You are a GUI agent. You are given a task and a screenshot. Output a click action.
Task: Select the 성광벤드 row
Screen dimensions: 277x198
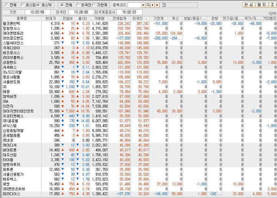(x=140, y=62)
